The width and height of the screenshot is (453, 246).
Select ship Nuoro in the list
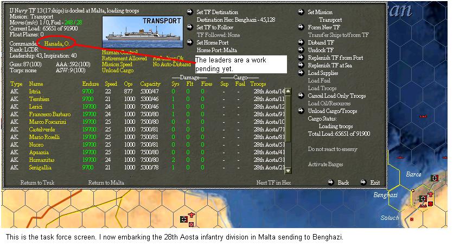pos(36,144)
